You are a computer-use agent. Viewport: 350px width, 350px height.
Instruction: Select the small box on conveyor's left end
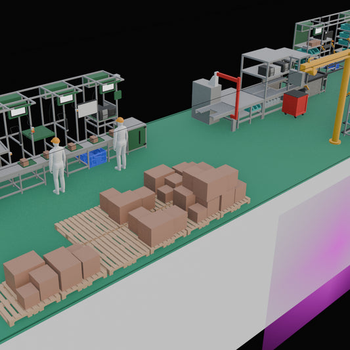(x=24, y=162)
